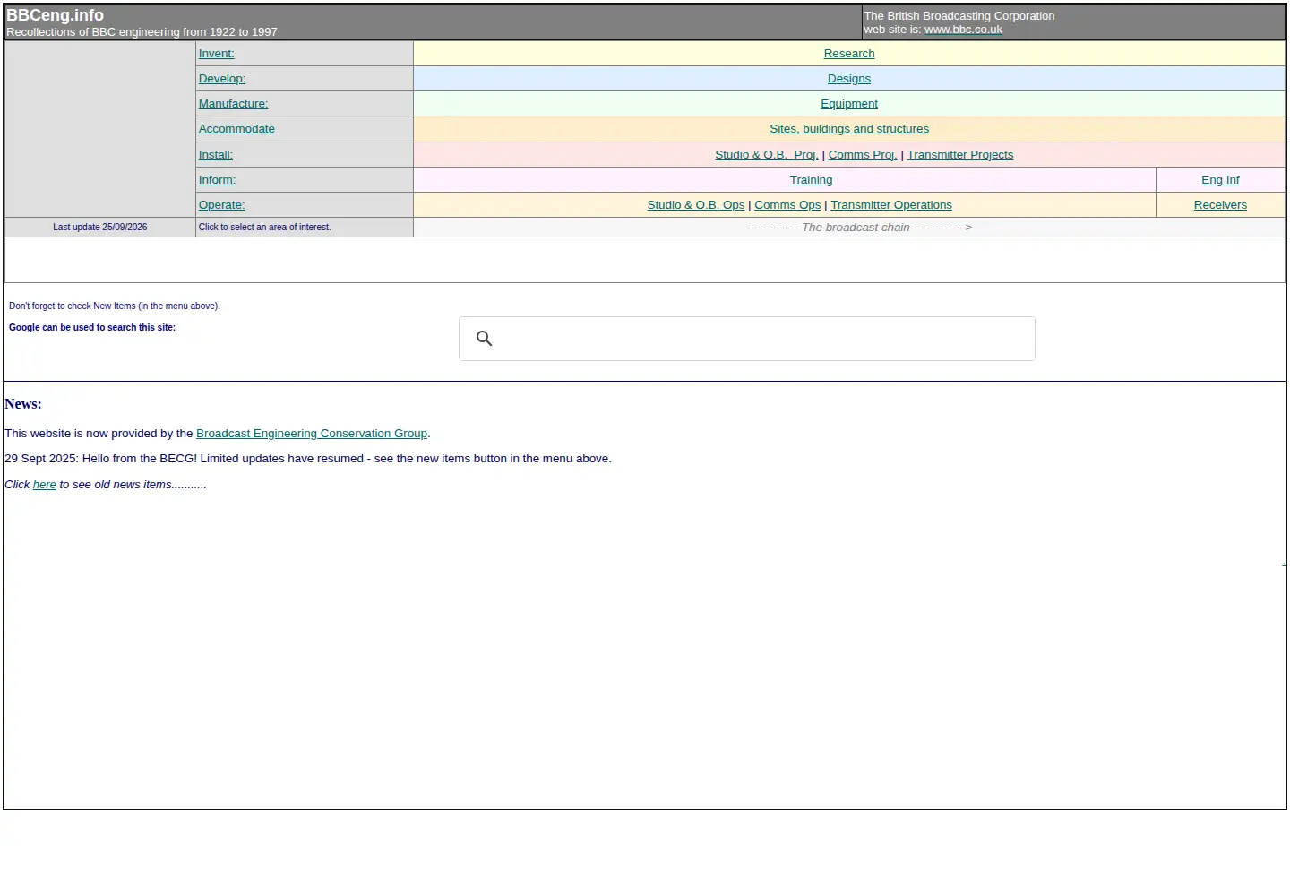Follow the Comms Proj. link

point(863,155)
